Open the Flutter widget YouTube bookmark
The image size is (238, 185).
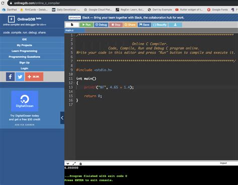(189, 10)
